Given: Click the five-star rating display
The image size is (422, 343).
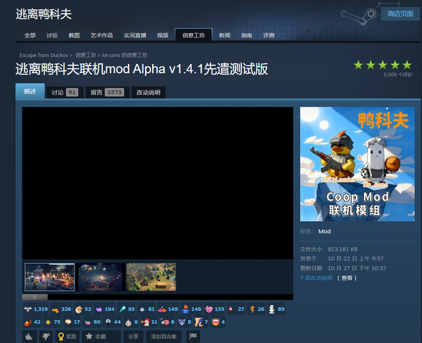Looking at the screenshot, I should coord(382,65).
